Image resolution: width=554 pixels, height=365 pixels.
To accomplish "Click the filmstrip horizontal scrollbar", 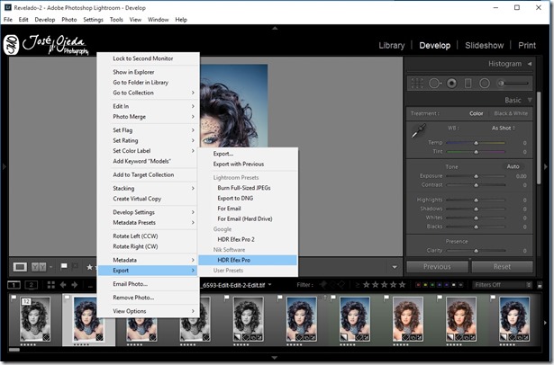I will 14,350.
